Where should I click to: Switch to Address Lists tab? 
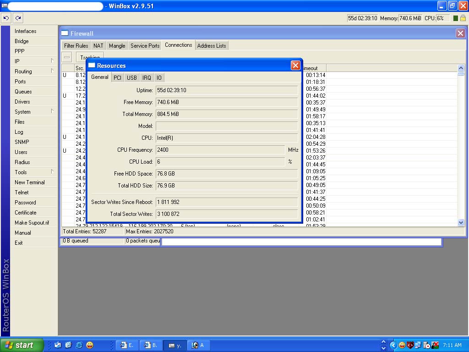pyautogui.click(x=212, y=45)
